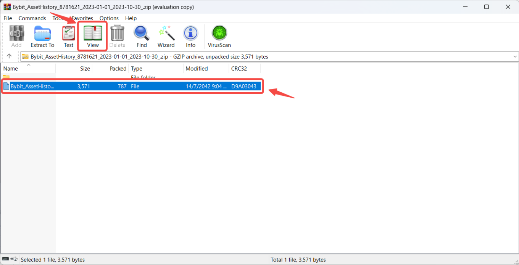Sort files by the Size column

pyautogui.click(x=85, y=69)
